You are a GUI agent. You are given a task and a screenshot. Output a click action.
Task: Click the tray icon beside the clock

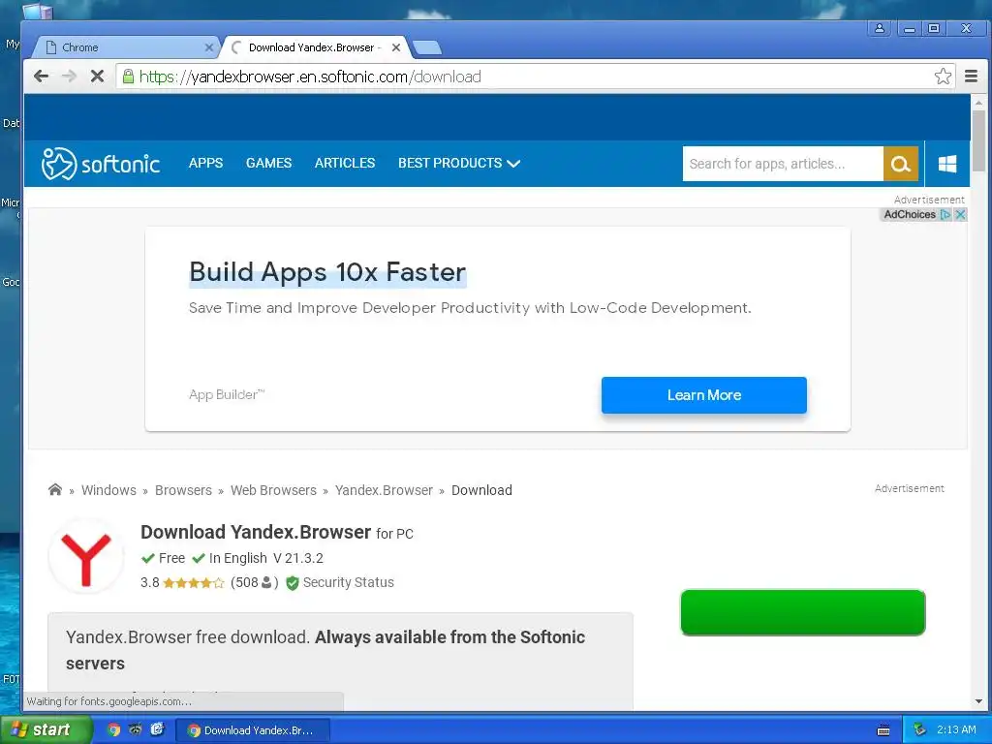coord(919,730)
